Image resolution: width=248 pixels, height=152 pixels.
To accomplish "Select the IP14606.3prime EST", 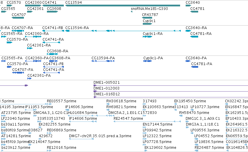I will pyautogui.click(x=67, y=110).
